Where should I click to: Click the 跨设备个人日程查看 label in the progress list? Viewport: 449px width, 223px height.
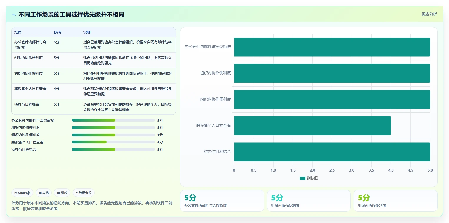27,142
